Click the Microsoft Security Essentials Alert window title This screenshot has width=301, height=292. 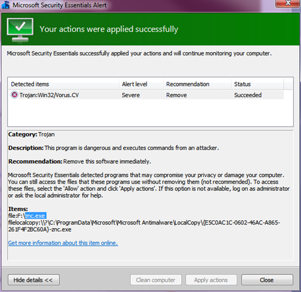pos(60,5)
